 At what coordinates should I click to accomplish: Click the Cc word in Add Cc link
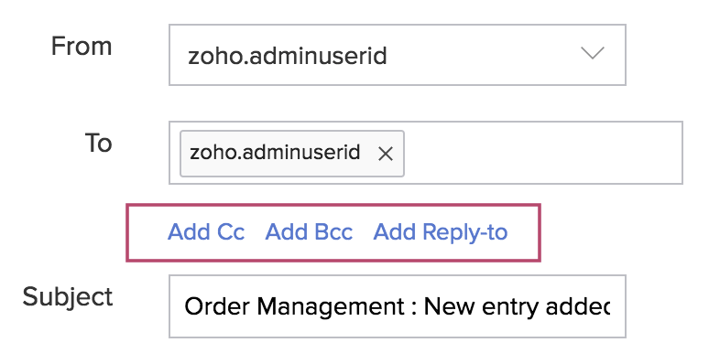click(231, 232)
